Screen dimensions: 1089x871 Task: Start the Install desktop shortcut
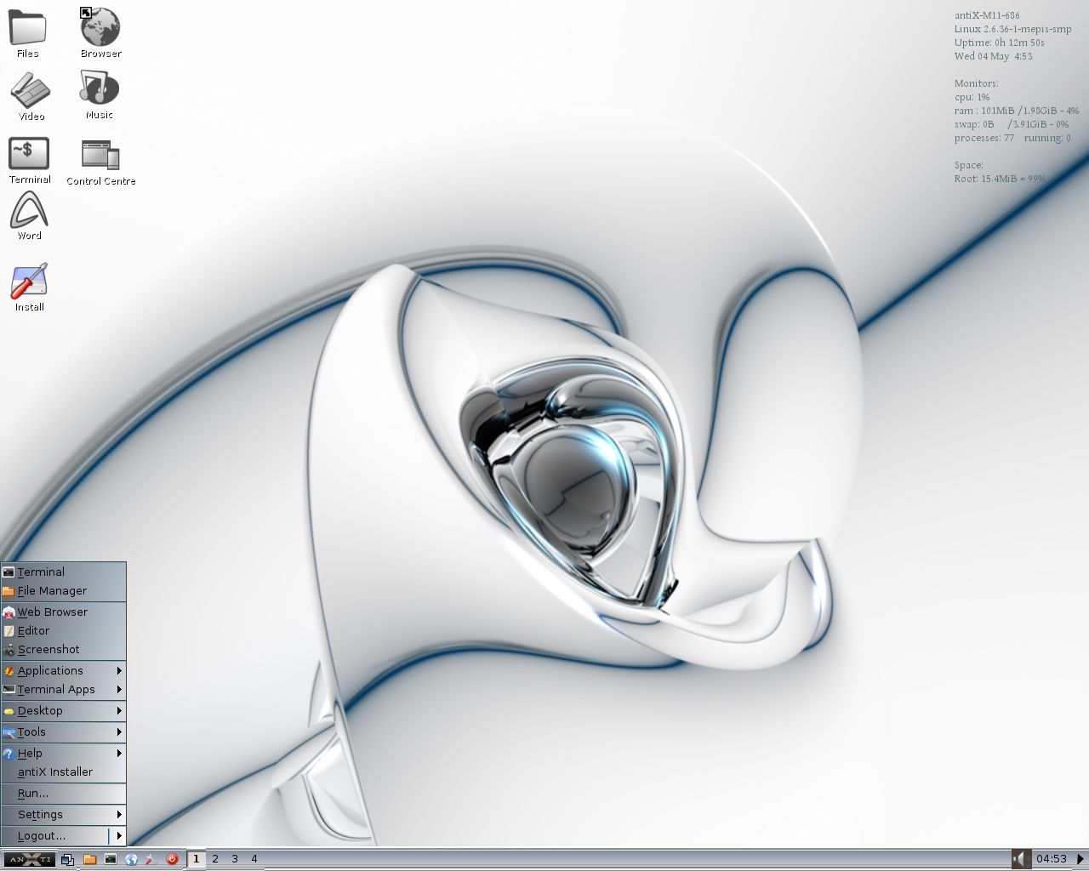point(29,282)
